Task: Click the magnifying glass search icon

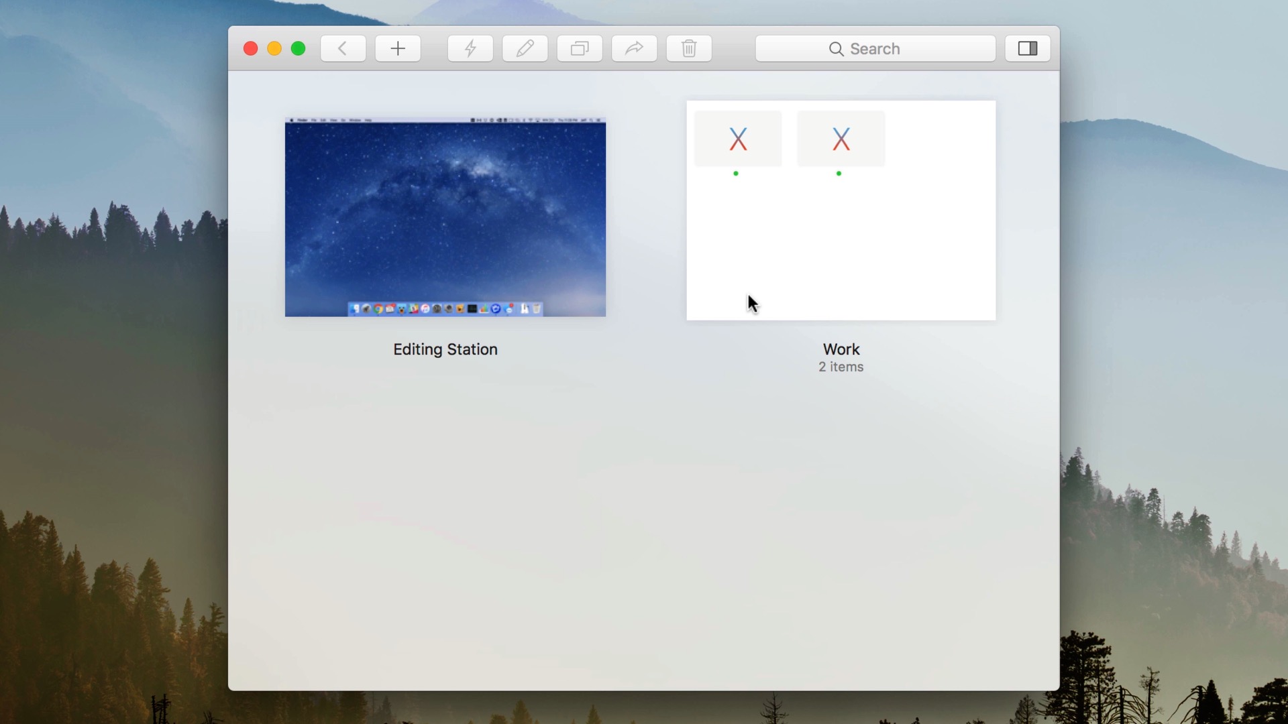Action: (x=836, y=49)
